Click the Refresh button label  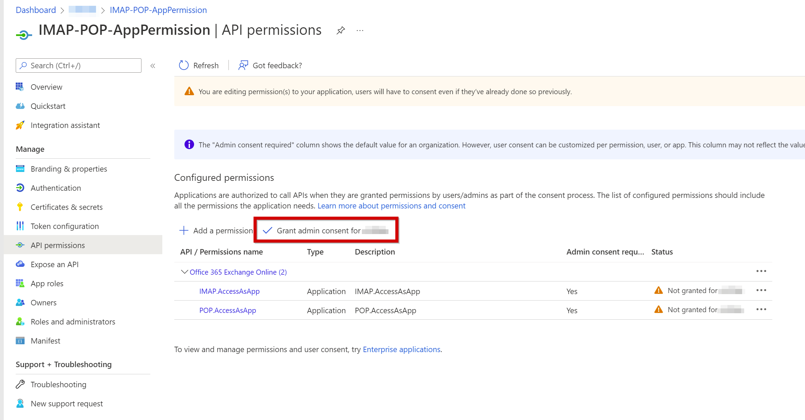206,66
